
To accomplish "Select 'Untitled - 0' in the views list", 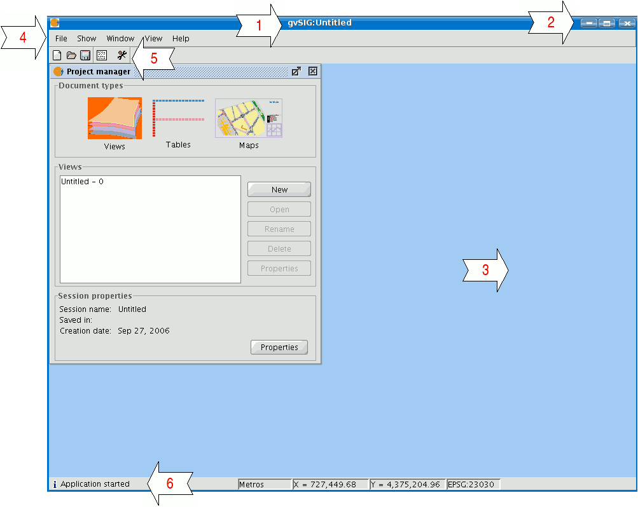I will coord(82,182).
